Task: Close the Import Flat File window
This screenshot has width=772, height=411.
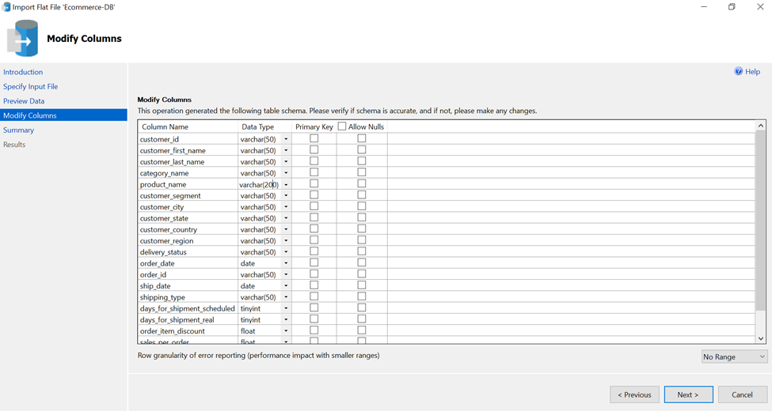Action: [760, 7]
